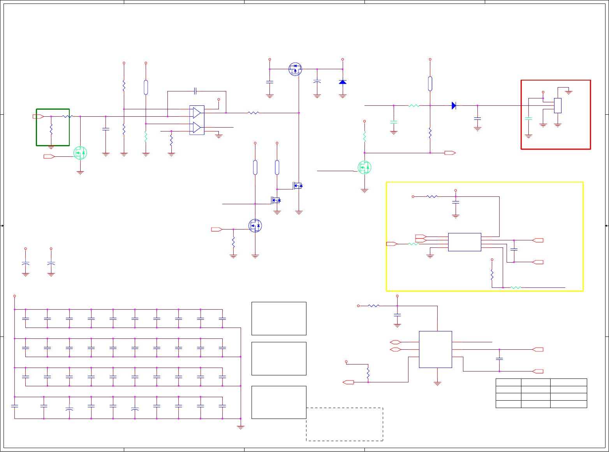Select the oval ferrite bead above the series diode node
Screen dimensions: 609x452
430,84
